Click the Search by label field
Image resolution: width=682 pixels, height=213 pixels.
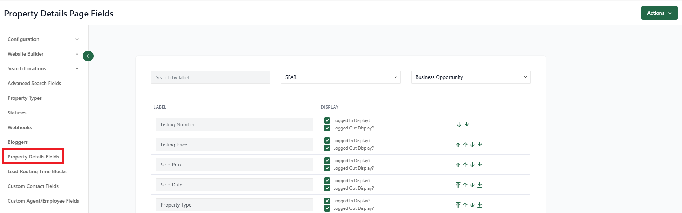211,77
